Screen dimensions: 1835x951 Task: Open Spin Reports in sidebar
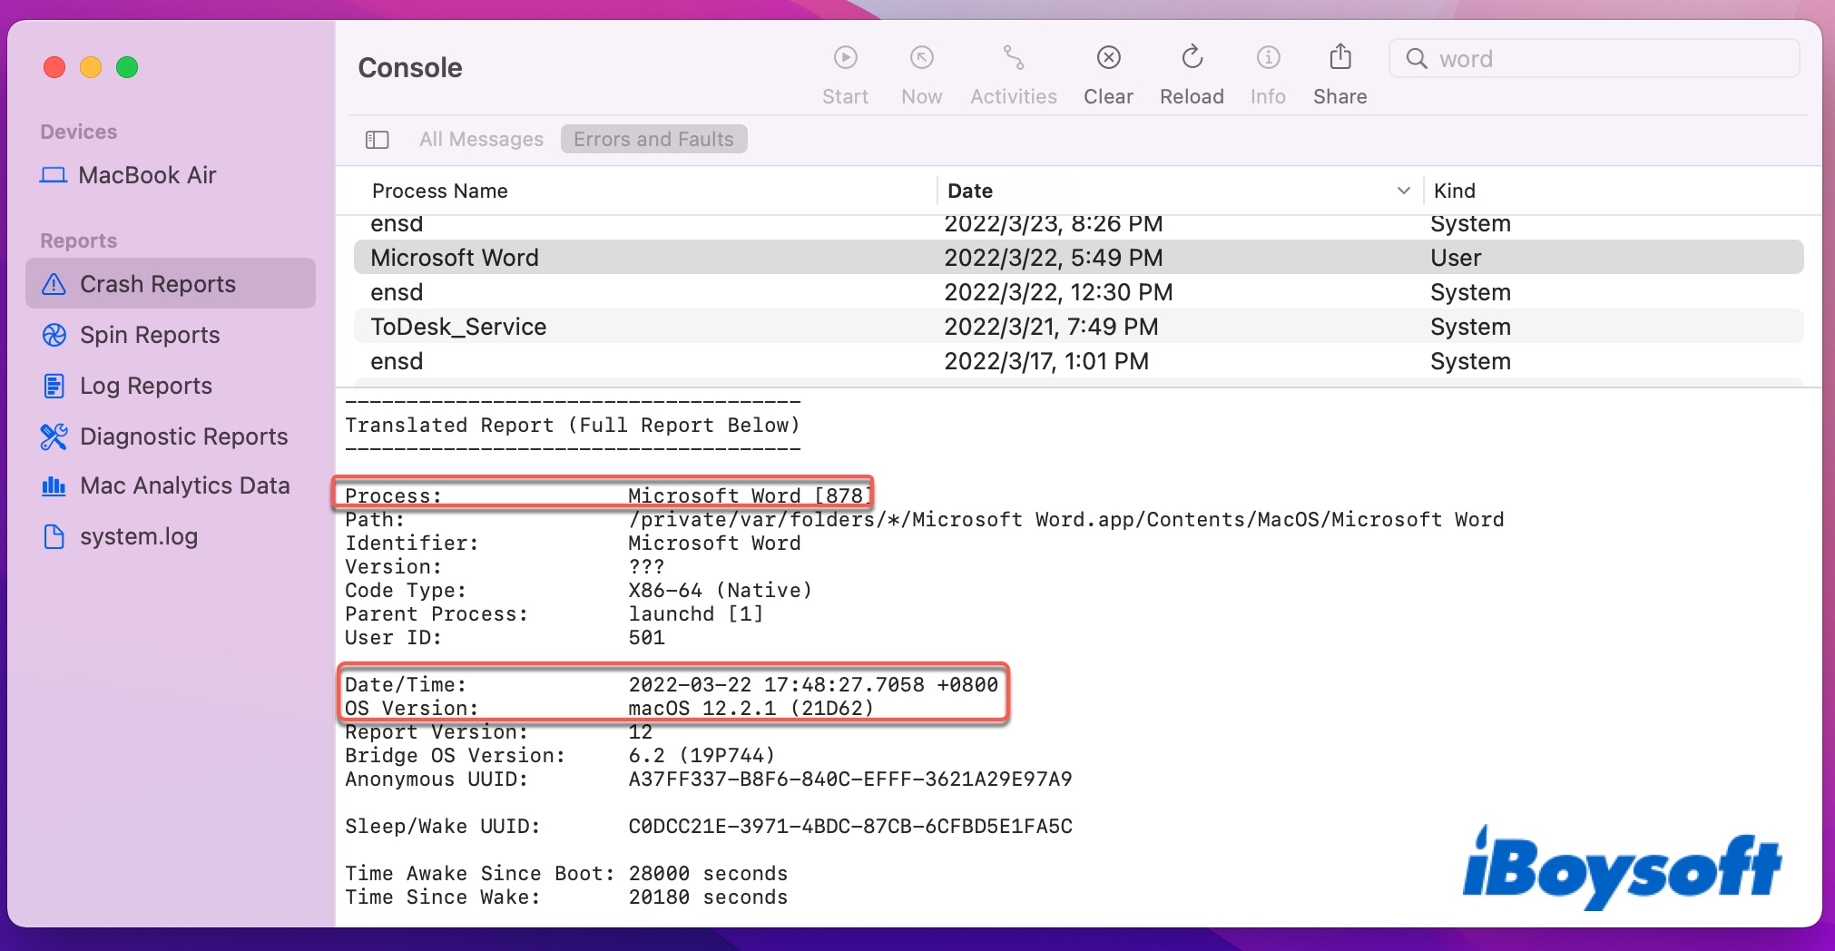(150, 335)
